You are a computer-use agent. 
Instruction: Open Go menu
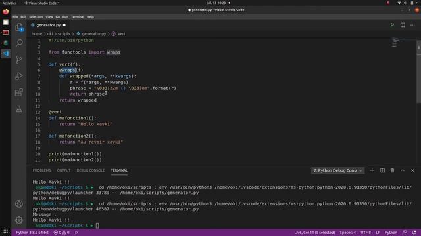coord(58,17)
